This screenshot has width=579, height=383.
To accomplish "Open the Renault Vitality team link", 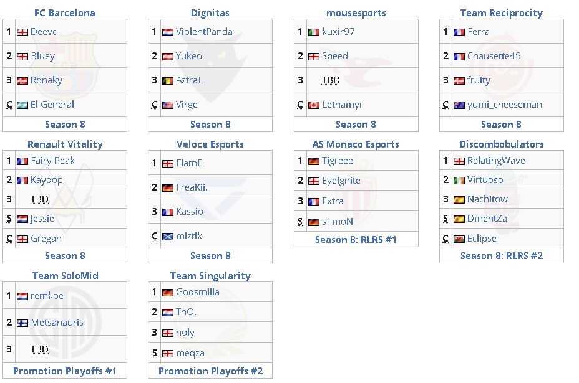I will coord(65,144).
